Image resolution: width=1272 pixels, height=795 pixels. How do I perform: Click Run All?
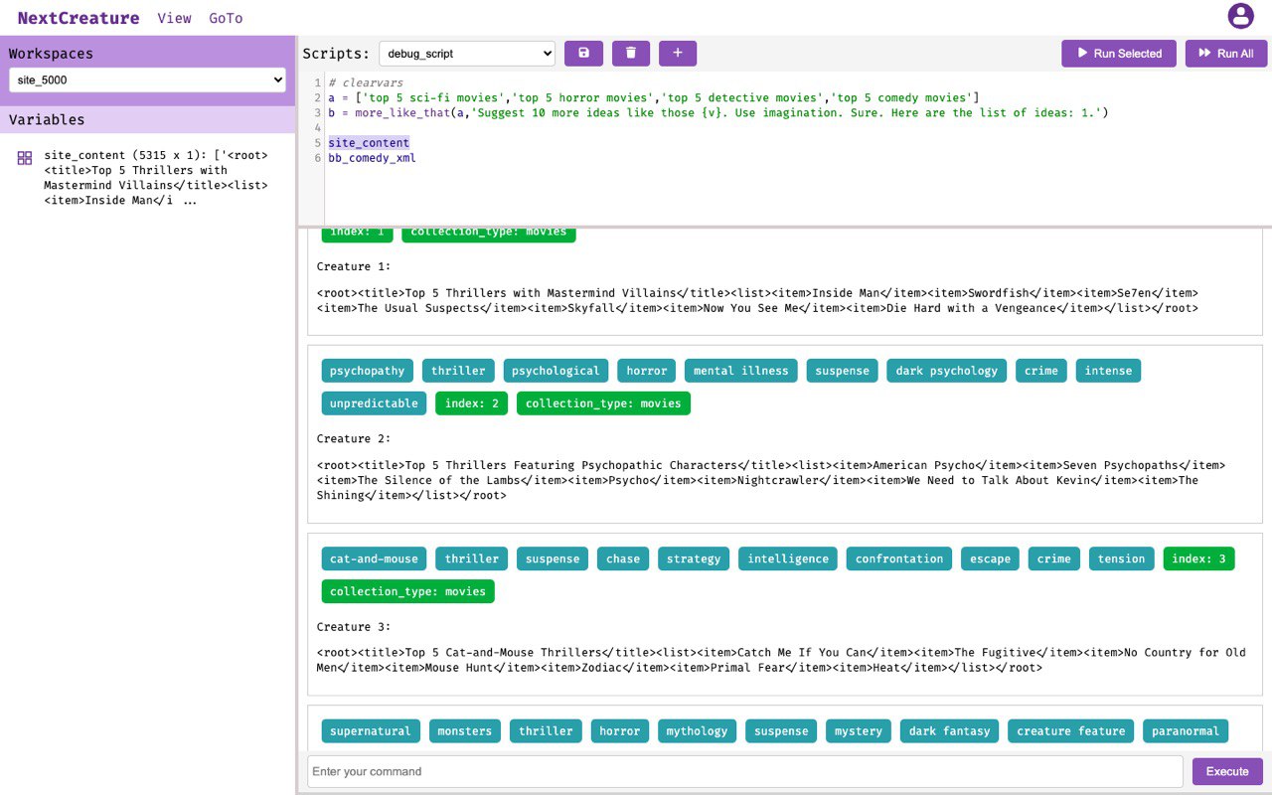point(1225,53)
